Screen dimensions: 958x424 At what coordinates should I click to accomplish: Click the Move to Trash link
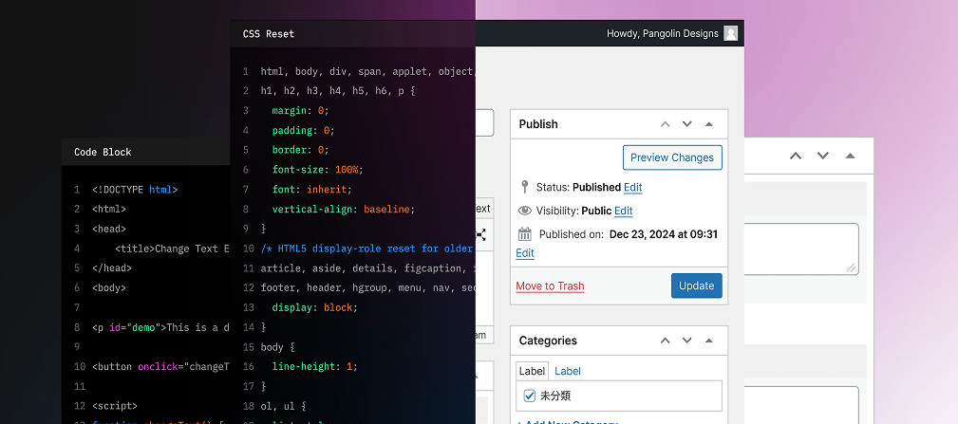coord(550,286)
